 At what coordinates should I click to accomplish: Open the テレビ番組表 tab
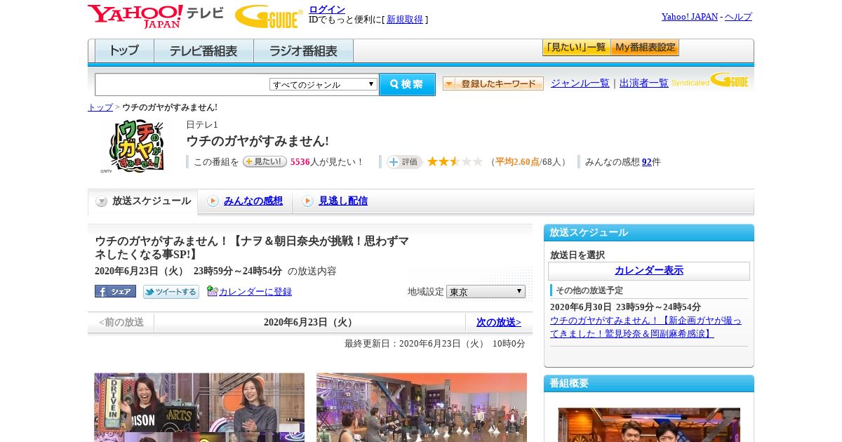[x=203, y=51]
